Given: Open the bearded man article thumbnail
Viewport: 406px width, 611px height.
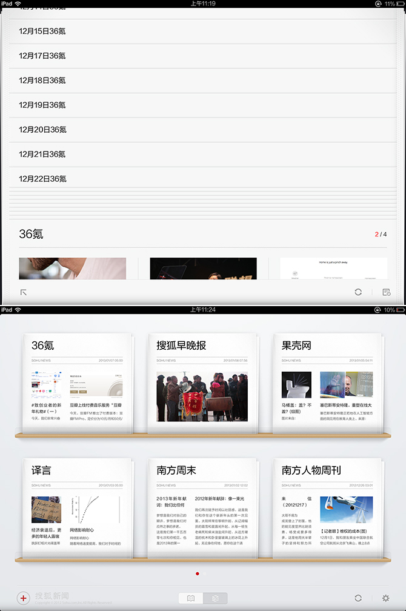Looking at the screenshot, I should pos(73,269).
